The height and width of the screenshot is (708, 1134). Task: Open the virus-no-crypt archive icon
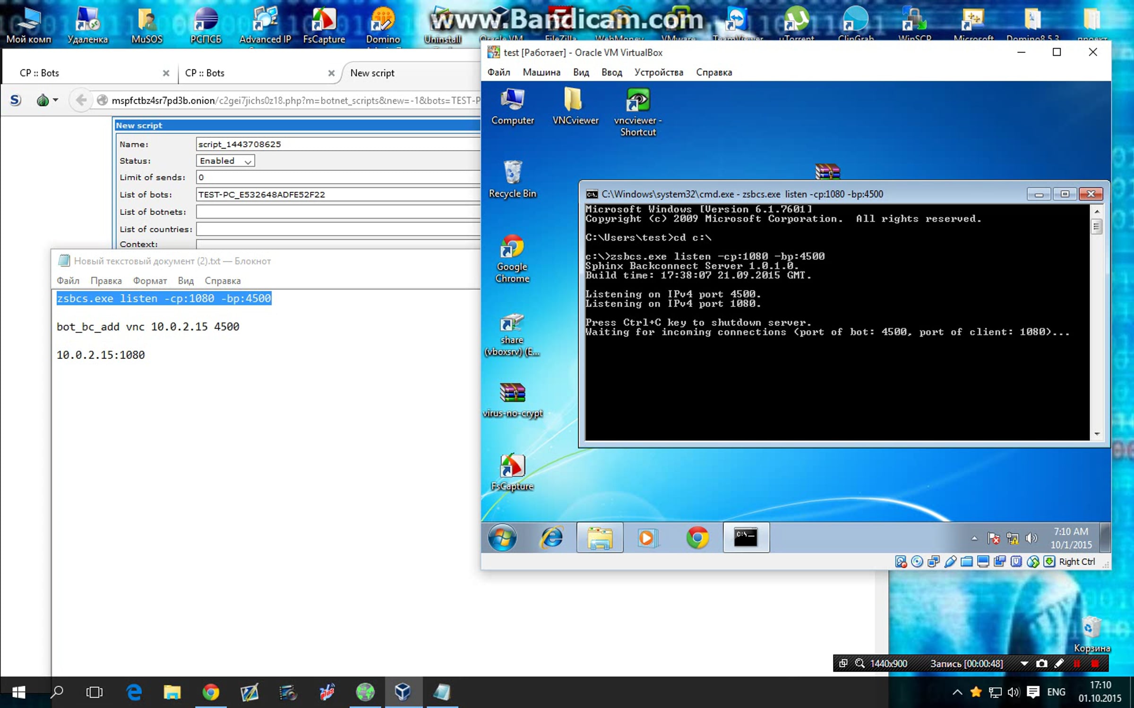(513, 400)
